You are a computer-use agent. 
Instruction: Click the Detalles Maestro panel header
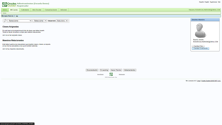(205, 20)
